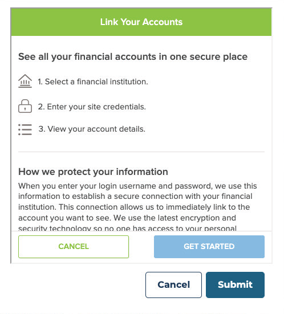This screenshot has height=314, width=284.
Task: Click the Link Your Accounts header
Action: [141, 22]
